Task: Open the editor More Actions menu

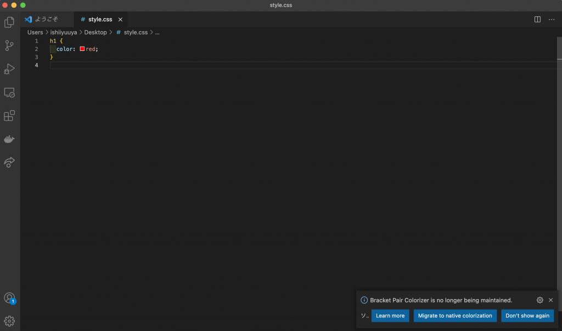Action: click(x=552, y=19)
